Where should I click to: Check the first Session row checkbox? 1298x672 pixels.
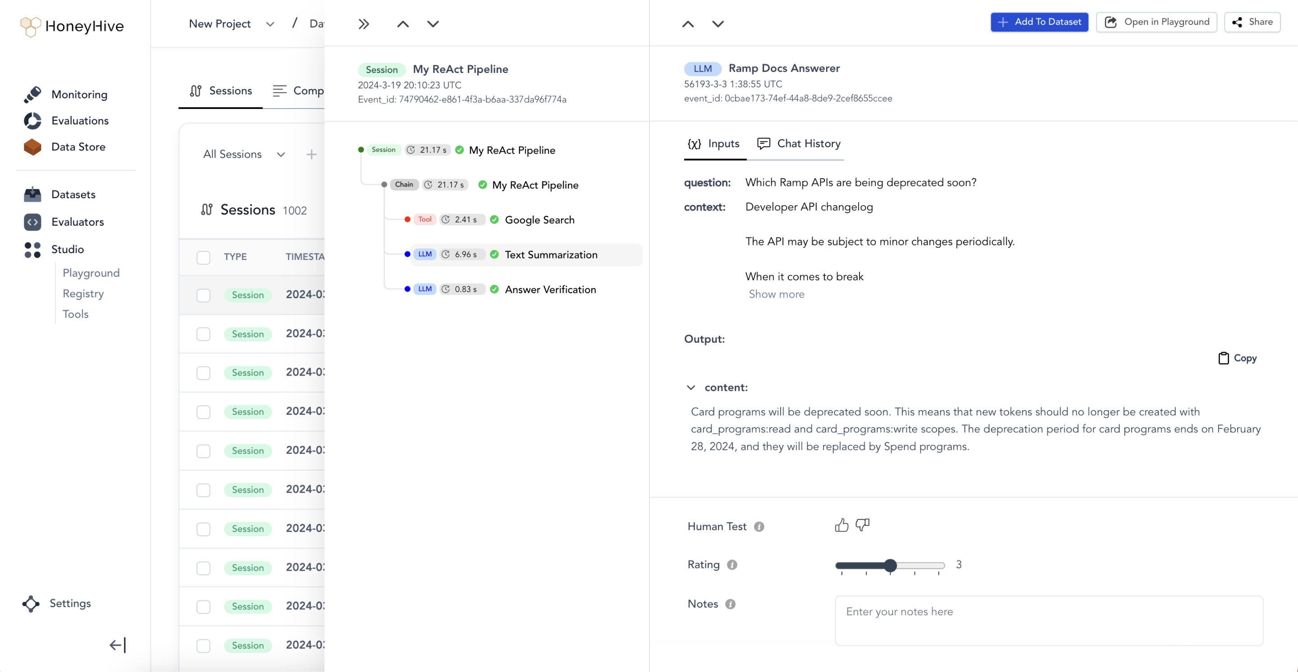coord(203,295)
